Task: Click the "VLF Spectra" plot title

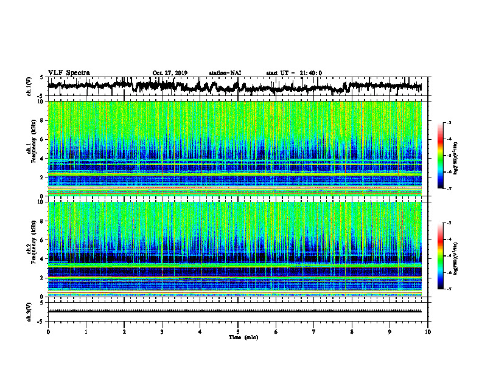Action: tap(69, 73)
